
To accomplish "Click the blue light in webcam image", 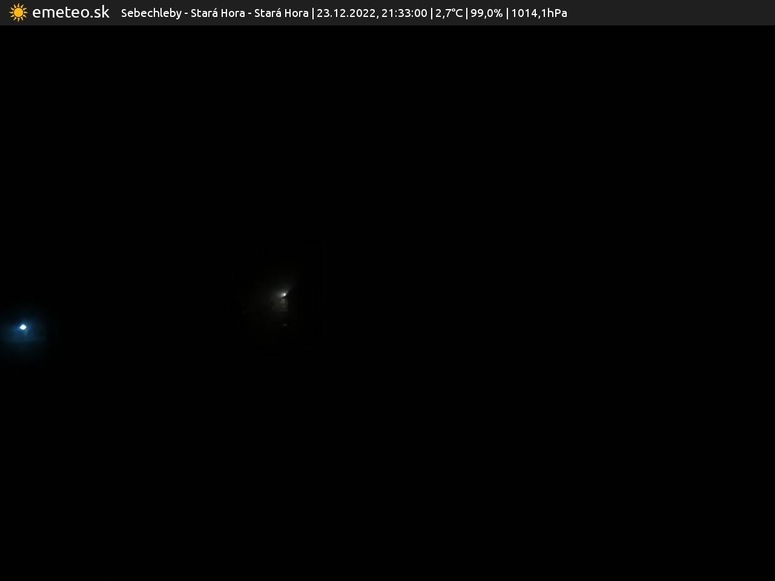I will (23, 327).
